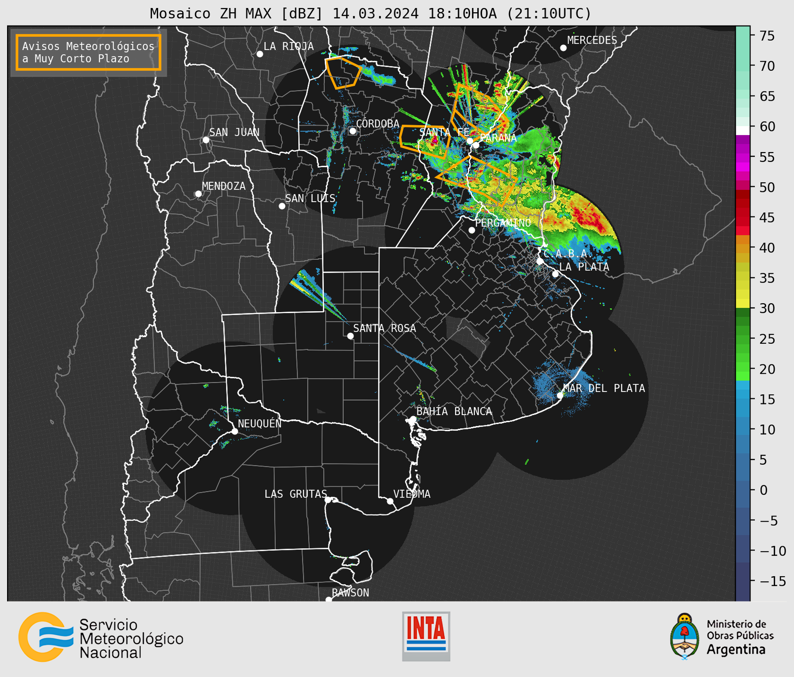Select the San Juan city dot
This screenshot has width=794, height=677.
206,140
